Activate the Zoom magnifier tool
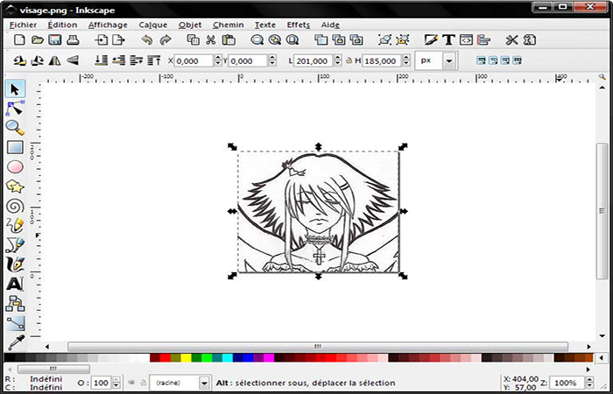 [x=15, y=128]
